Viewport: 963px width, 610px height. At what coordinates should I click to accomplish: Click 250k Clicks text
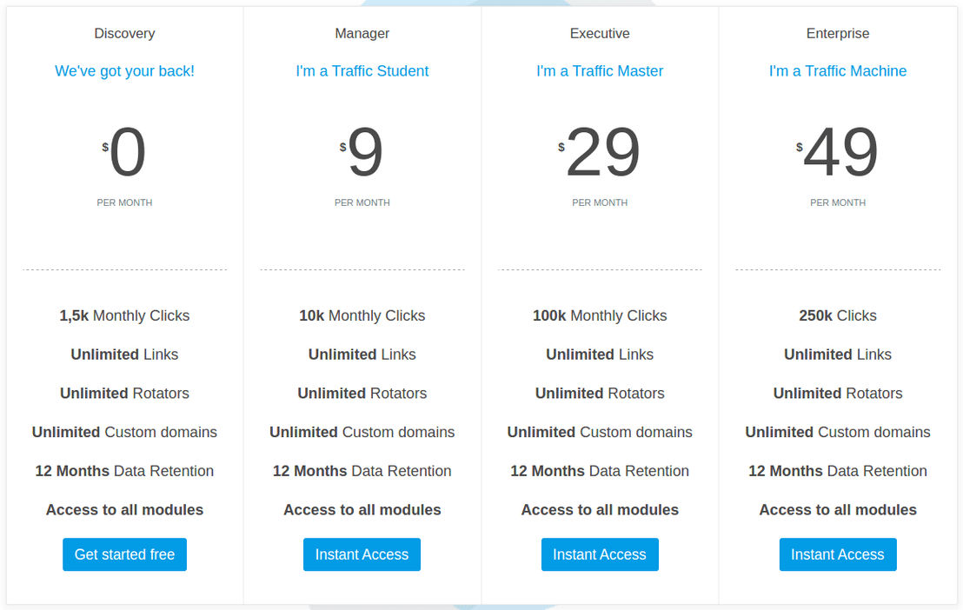pyautogui.click(x=838, y=315)
